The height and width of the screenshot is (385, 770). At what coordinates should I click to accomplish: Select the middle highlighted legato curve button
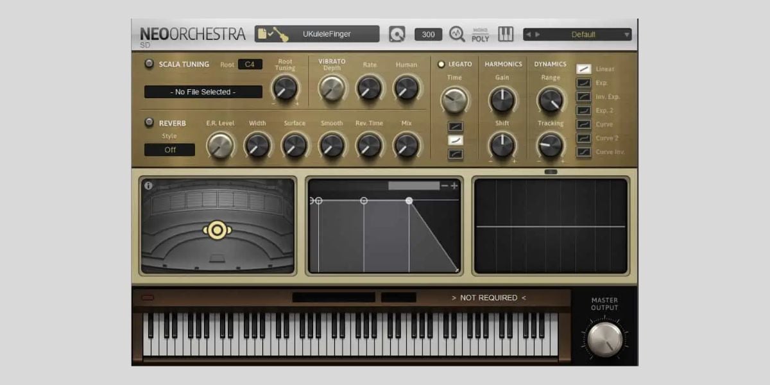click(x=456, y=141)
